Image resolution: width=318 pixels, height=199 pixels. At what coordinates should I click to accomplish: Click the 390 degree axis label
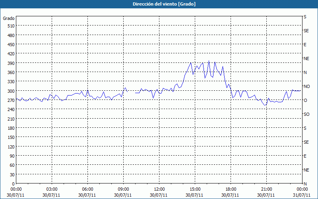pyautogui.click(x=11, y=63)
